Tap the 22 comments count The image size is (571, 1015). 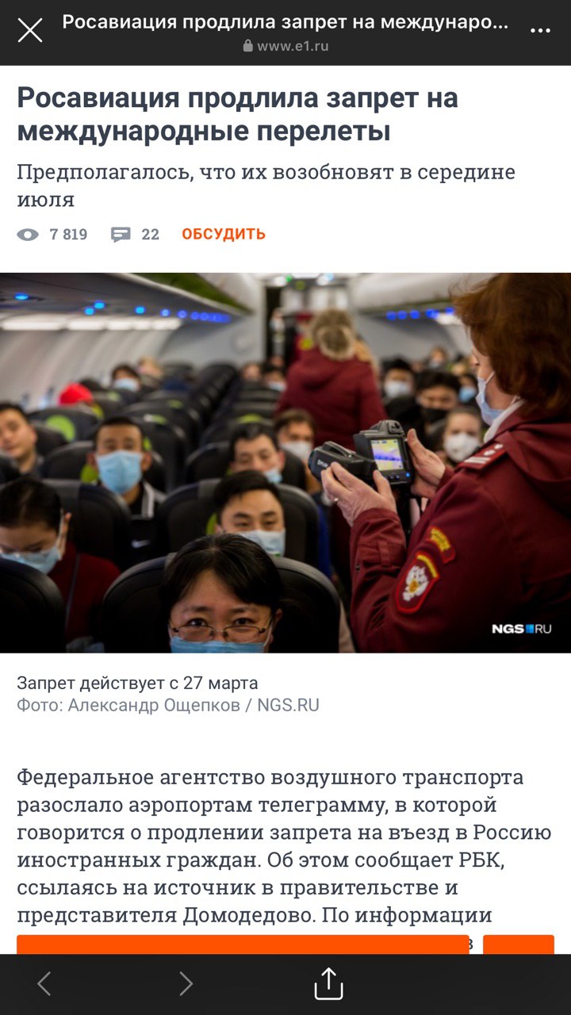(150, 234)
